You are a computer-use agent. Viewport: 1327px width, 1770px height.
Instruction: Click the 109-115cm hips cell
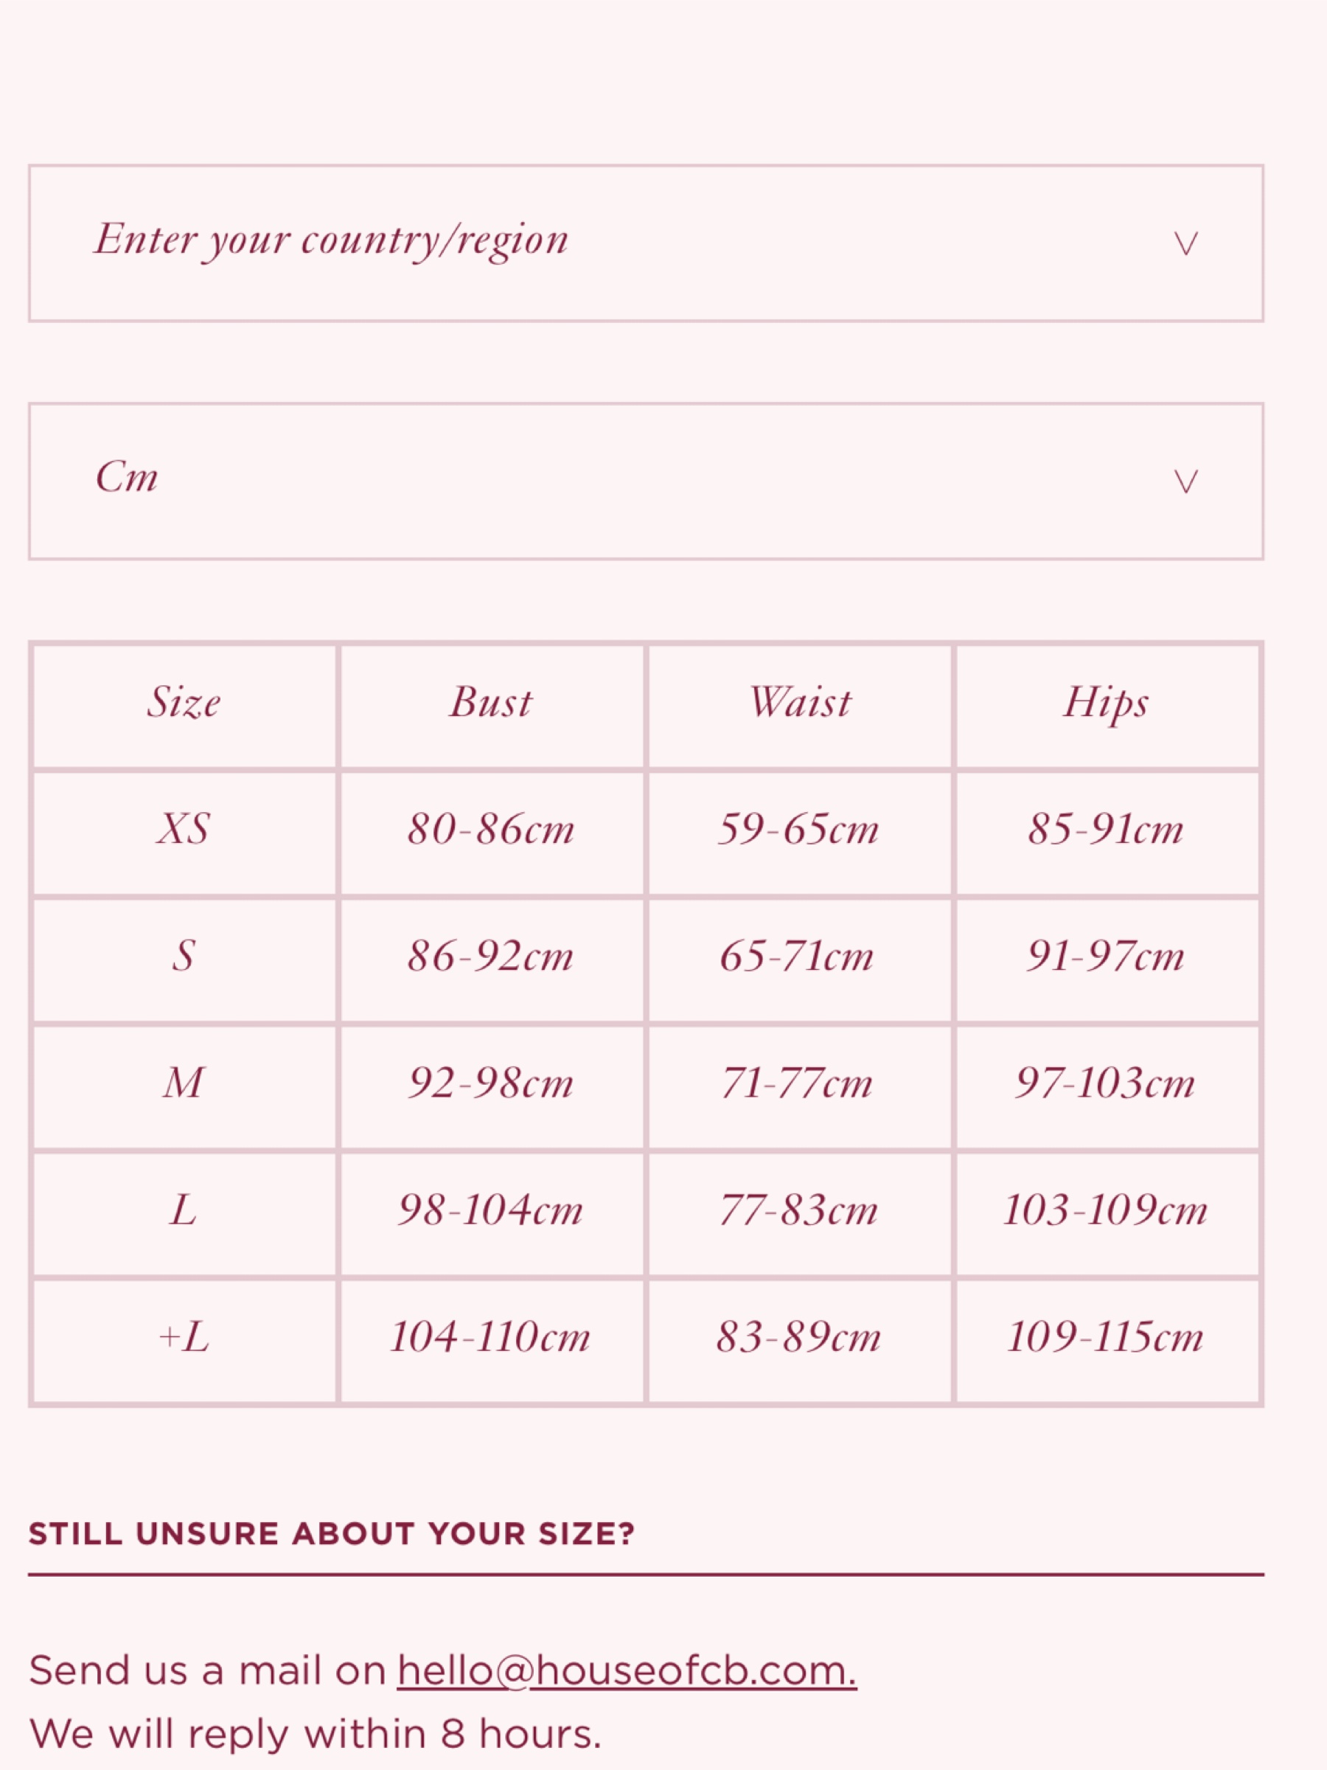[x=1107, y=1339]
